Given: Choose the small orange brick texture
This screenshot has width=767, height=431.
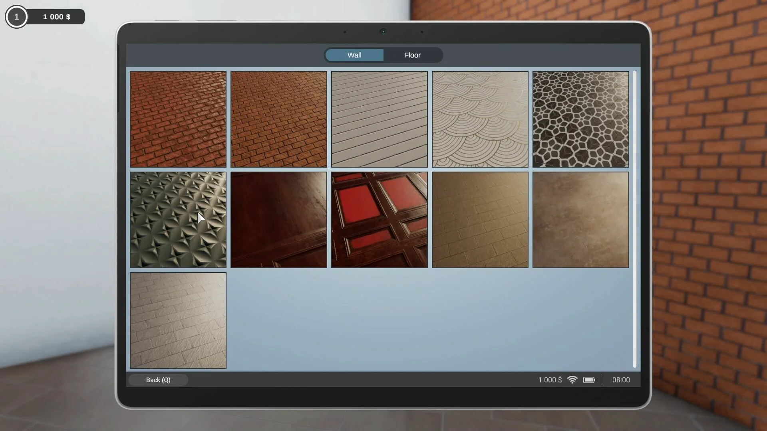Looking at the screenshot, I should [278, 119].
